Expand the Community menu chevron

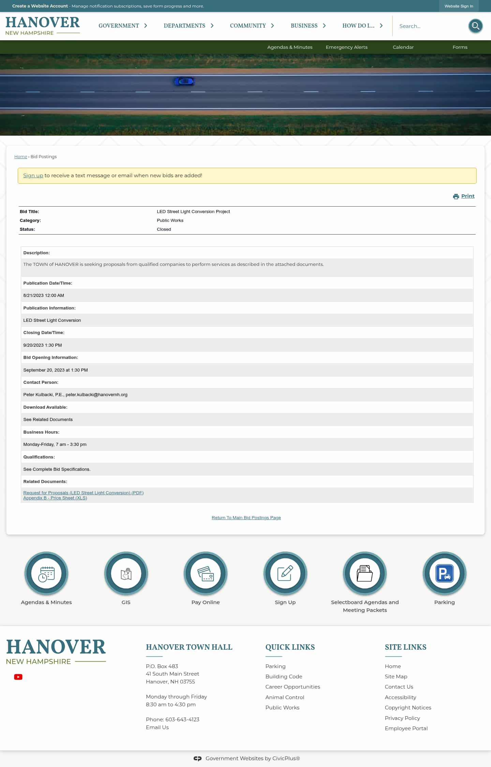click(272, 26)
